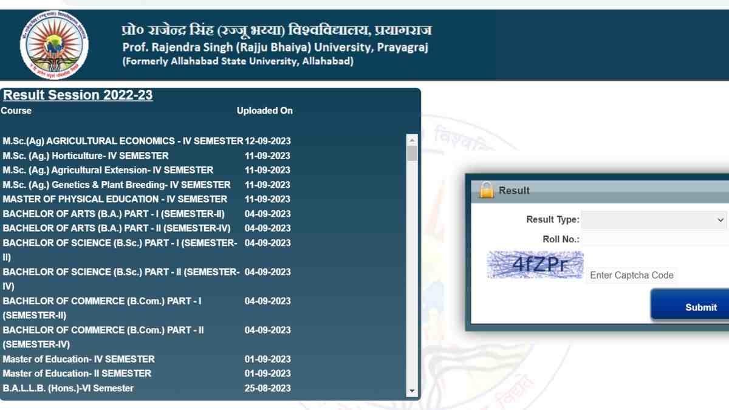Open BACHELOR OF COMMERCE PART - II (SEMESTER-IV)
Screen dimensions: 729x410
click(x=103, y=337)
